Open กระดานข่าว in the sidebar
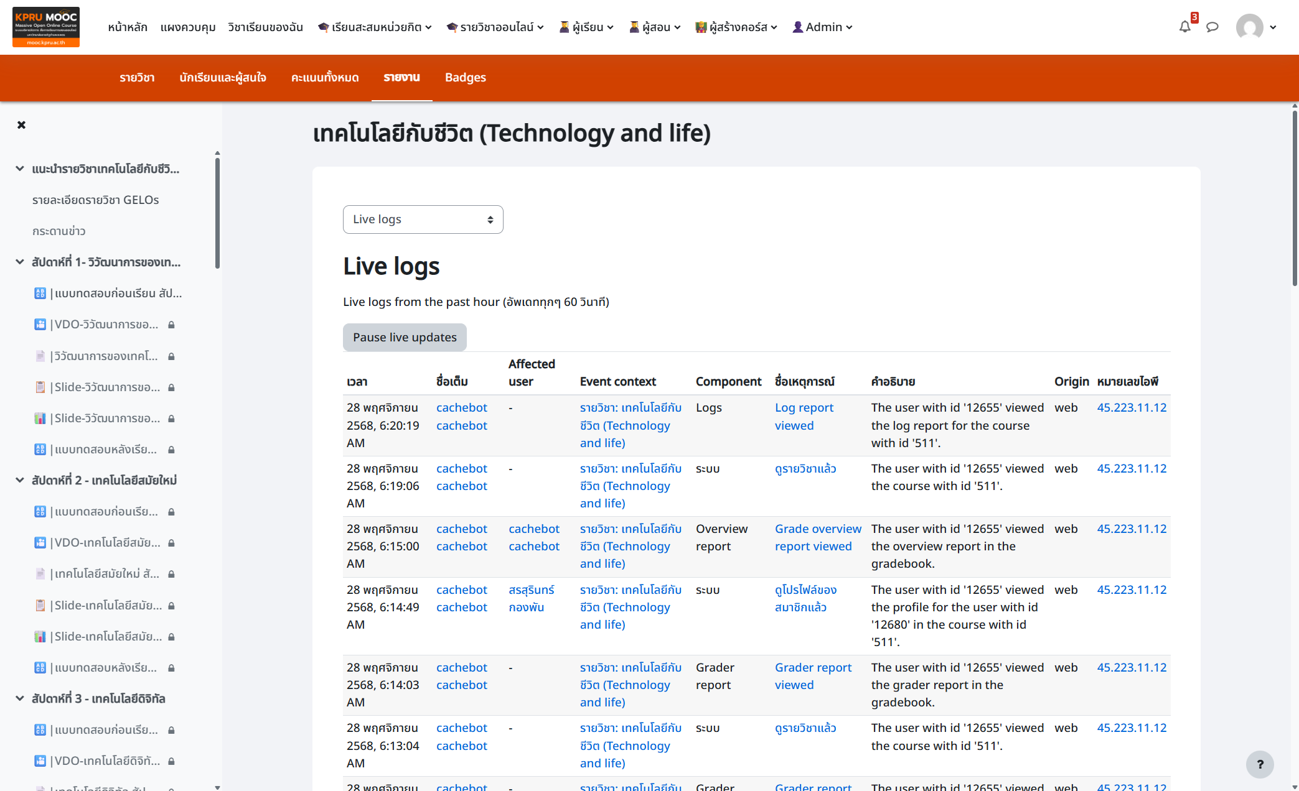The image size is (1299, 791). pyautogui.click(x=59, y=231)
